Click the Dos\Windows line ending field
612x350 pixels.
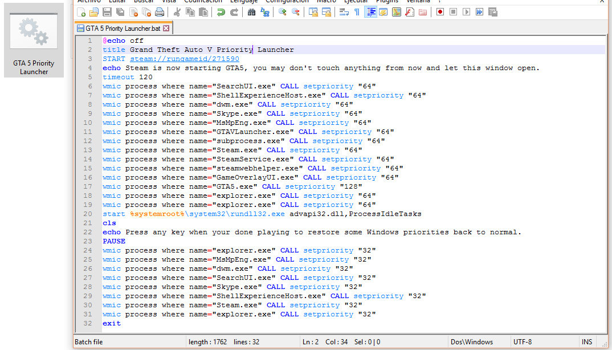(x=472, y=342)
